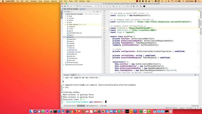Screen dimensions: 202x114
Task: Click the Project panel locate-file crosshair icon
Action: pyautogui.click(x=94, y=12)
